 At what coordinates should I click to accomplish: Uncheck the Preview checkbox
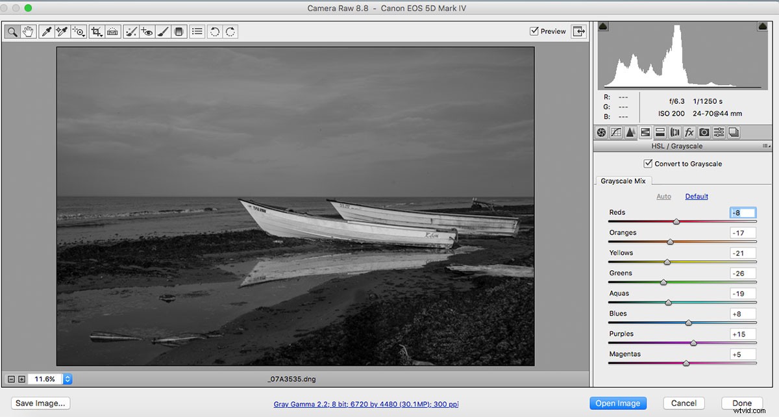(534, 31)
